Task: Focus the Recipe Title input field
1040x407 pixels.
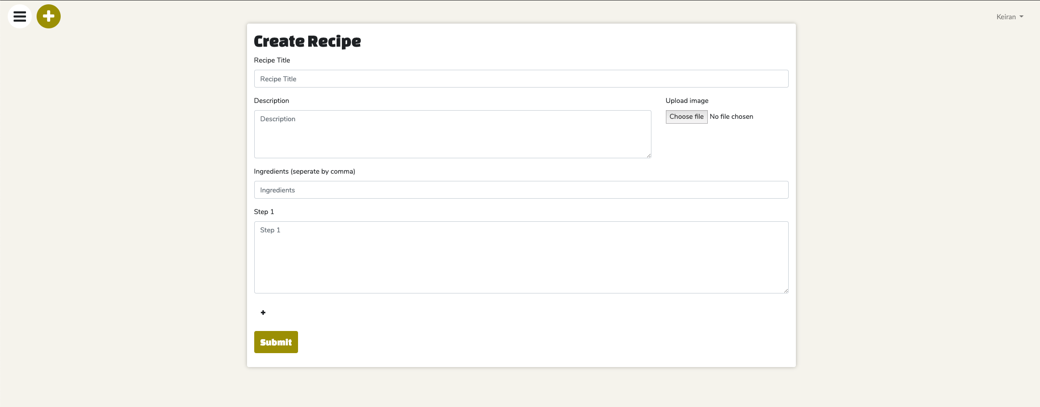Action: coord(521,79)
